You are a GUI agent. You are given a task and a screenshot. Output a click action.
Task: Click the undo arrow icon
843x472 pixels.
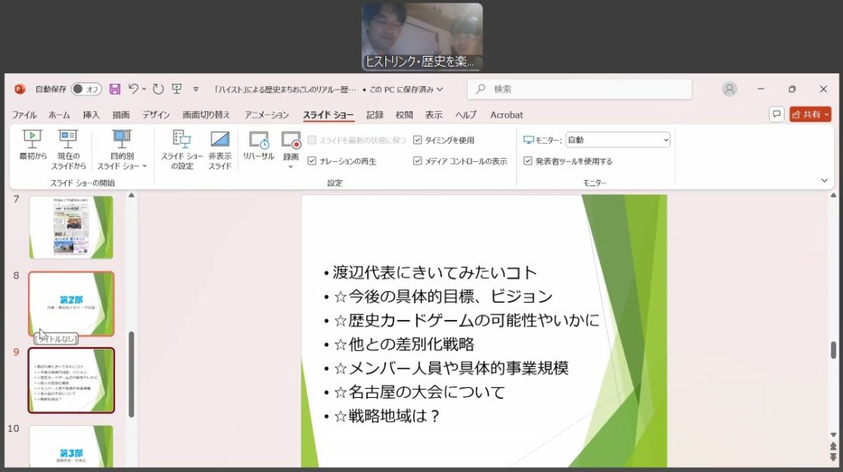click(x=133, y=89)
